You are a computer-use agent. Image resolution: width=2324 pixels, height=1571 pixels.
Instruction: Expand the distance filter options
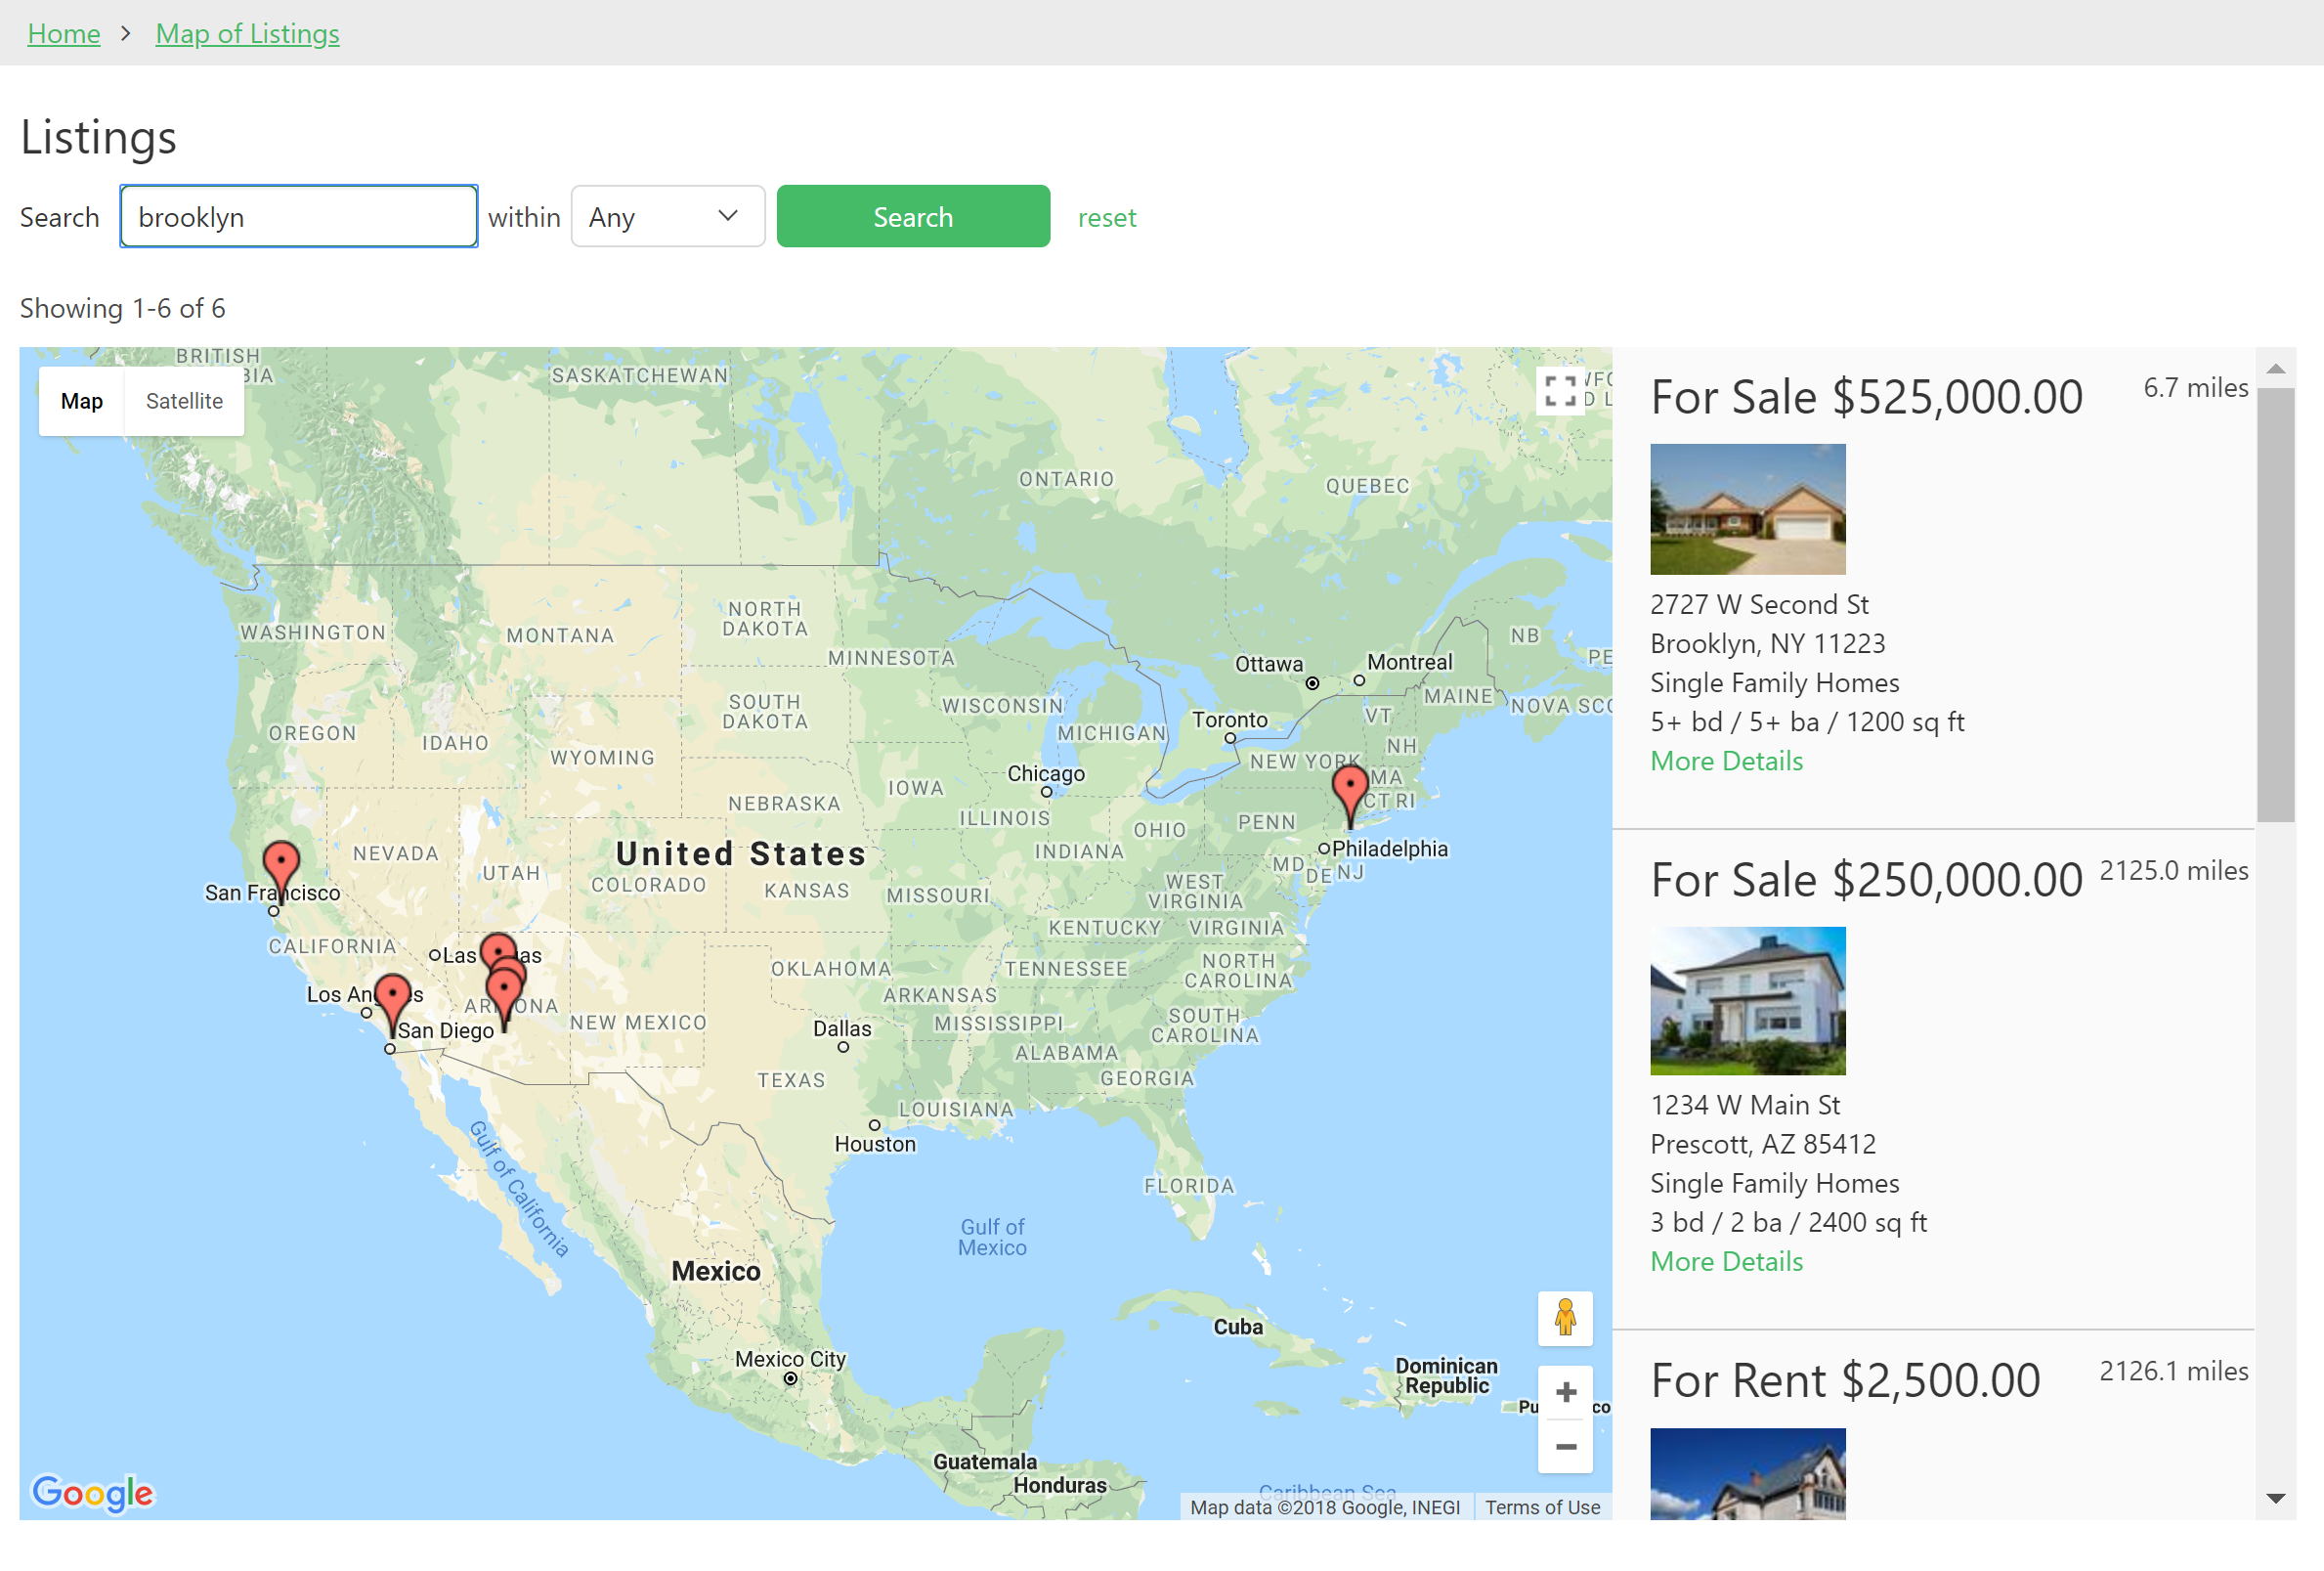666,216
